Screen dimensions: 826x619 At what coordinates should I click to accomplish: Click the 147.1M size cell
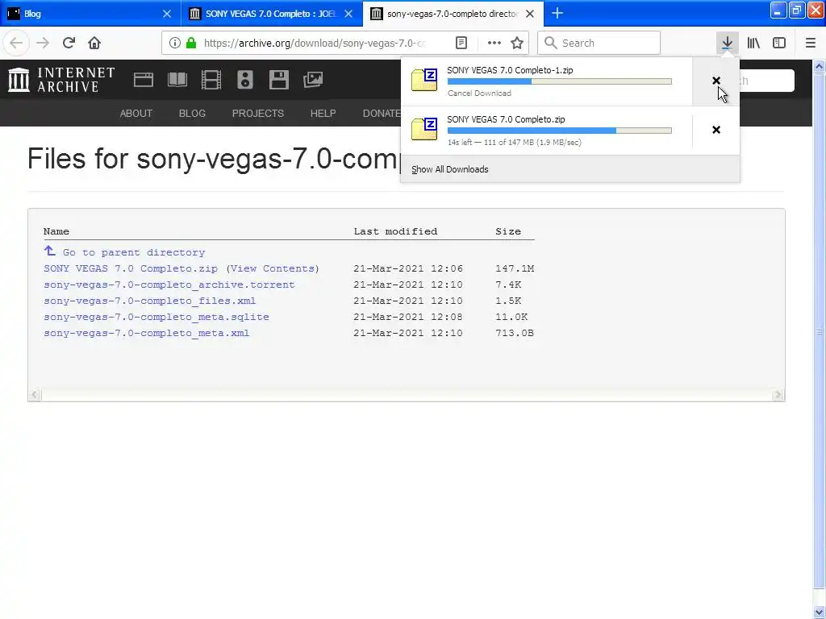[515, 268]
